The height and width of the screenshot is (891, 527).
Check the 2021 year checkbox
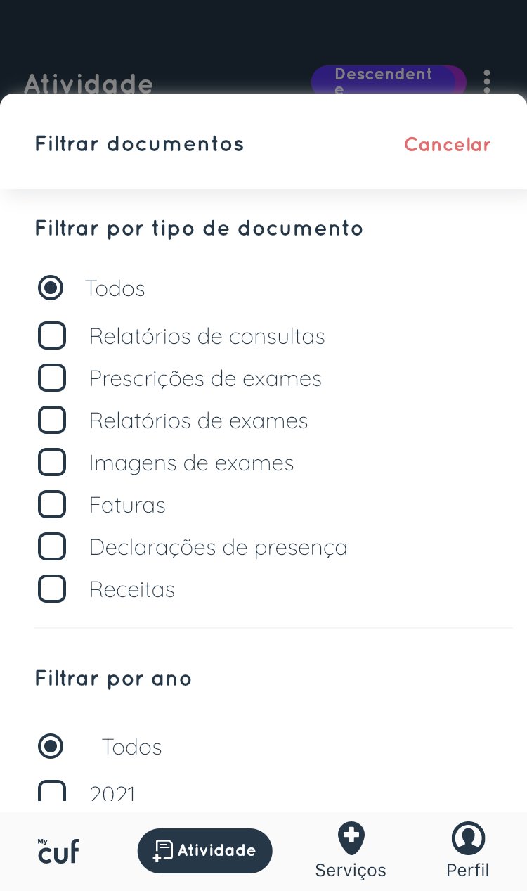[x=52, y=793]
